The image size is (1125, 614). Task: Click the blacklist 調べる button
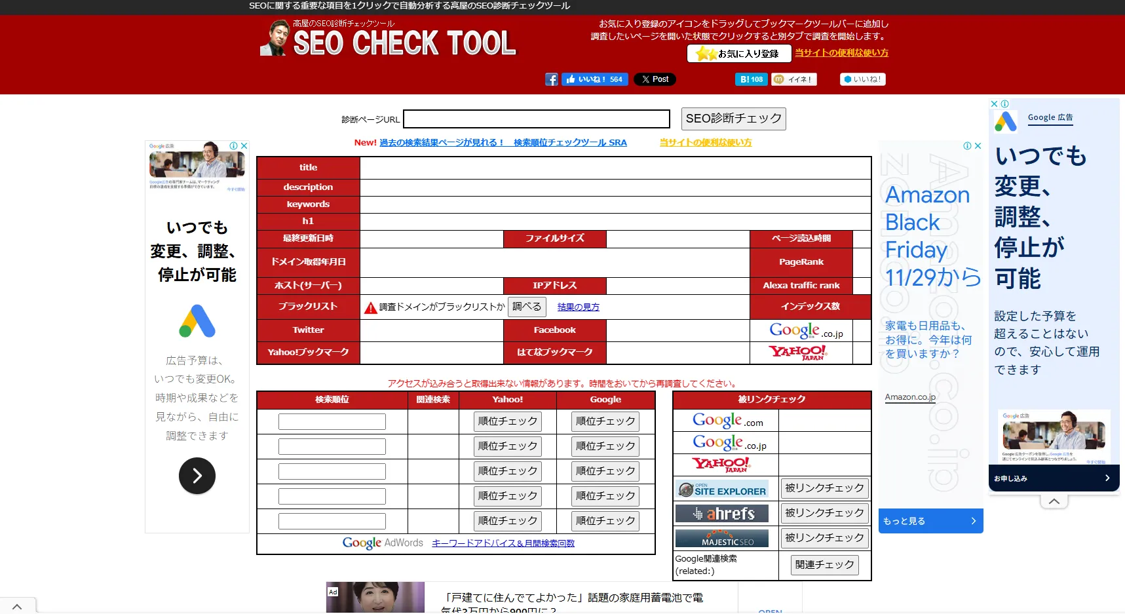(527, 307)
